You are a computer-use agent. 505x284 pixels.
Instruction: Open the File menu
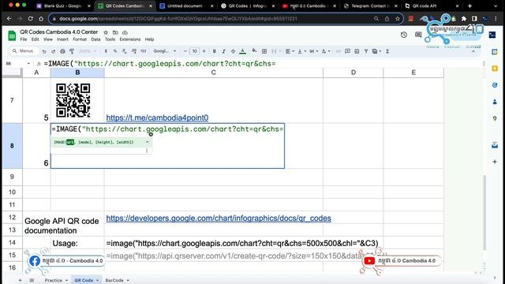(24, 39)
